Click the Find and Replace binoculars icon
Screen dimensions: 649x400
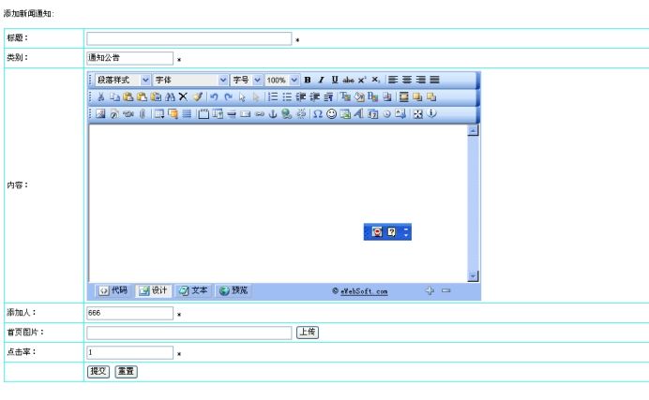[170, 96]
